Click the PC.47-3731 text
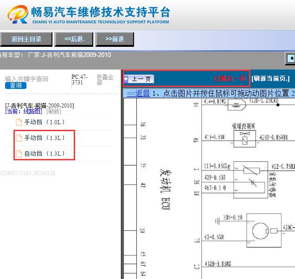This screenshot has height=279, width=295. [80, 80]
